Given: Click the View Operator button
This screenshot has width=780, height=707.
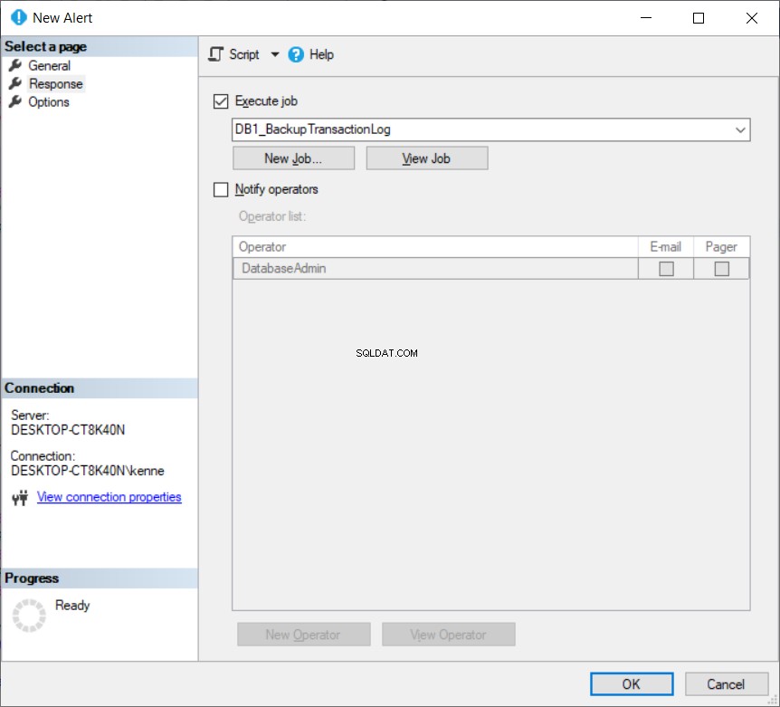Looking at the screenshot, I should point(448,635).
